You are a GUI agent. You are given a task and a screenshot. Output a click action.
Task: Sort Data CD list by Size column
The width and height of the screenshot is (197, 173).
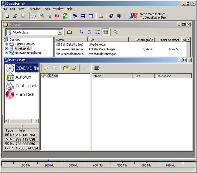tap(144, 76)
